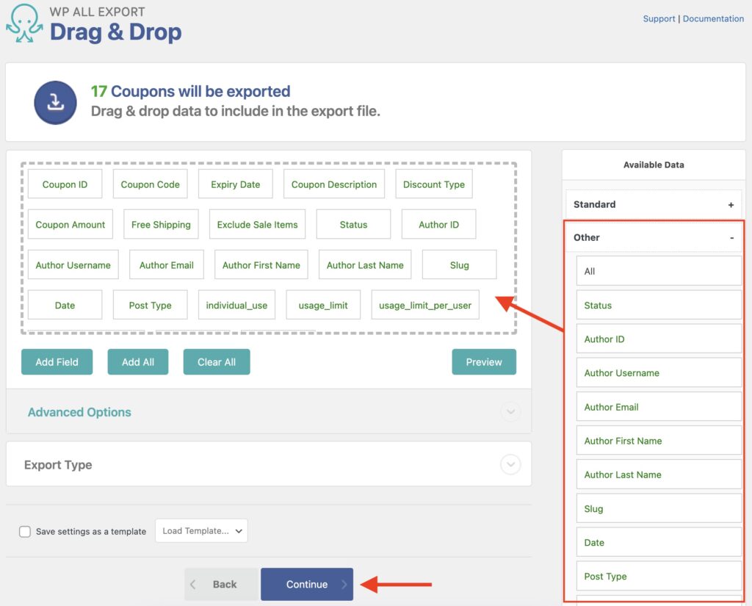Click the Continue arrow chevron icon
The height and width of the screenshot is (606, 752).
coord(342,584)
